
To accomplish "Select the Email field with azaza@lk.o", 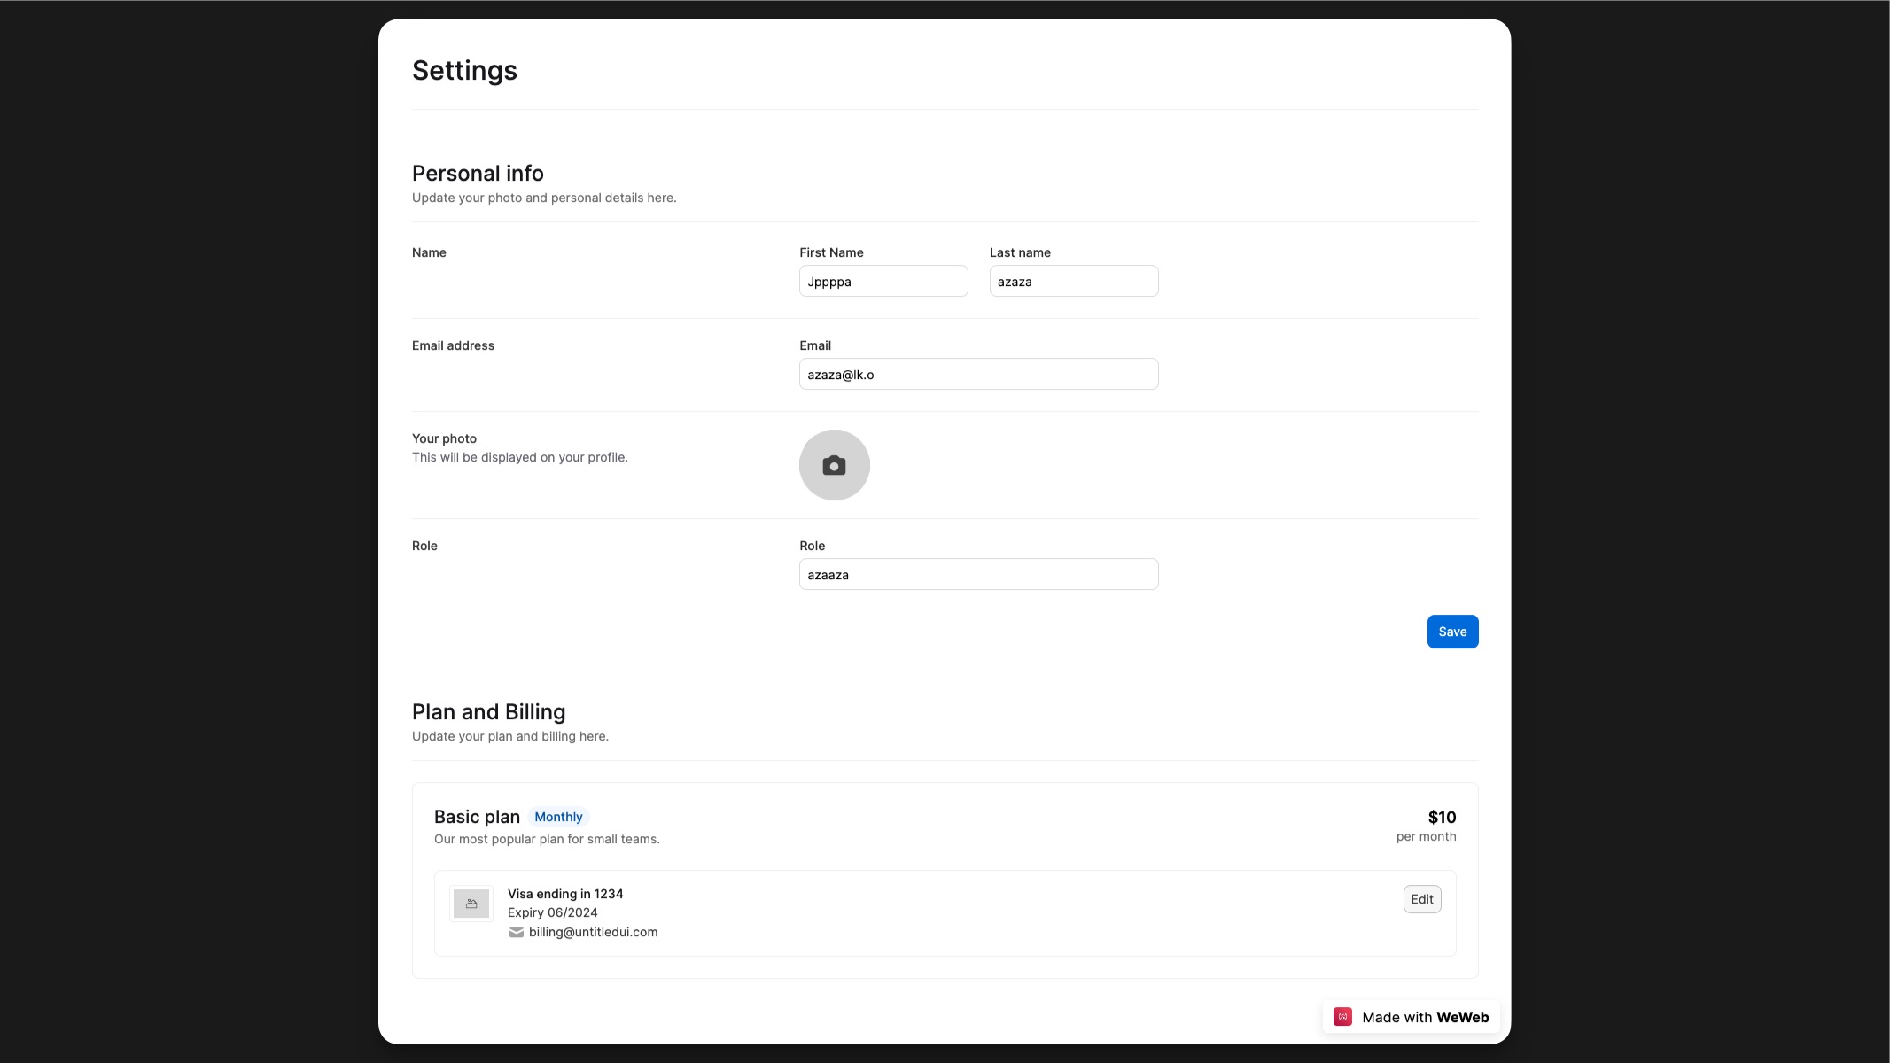I will [x=978, y=374].
